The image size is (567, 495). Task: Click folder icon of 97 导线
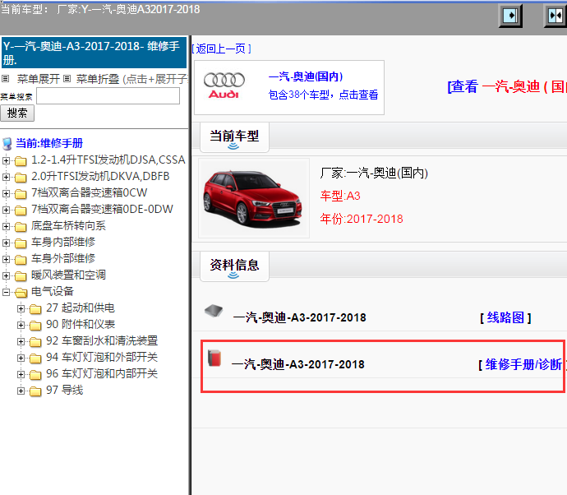[x=35, y=391]
